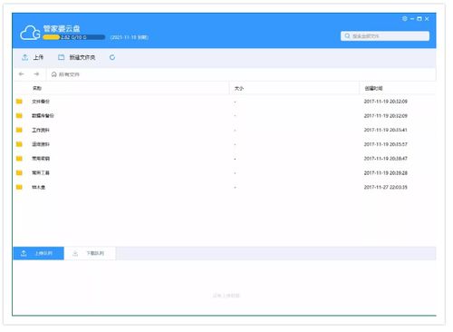Click date 2017-11-19 20:35:57
This screenshot has height=332, width=453.
coord(386,144)
